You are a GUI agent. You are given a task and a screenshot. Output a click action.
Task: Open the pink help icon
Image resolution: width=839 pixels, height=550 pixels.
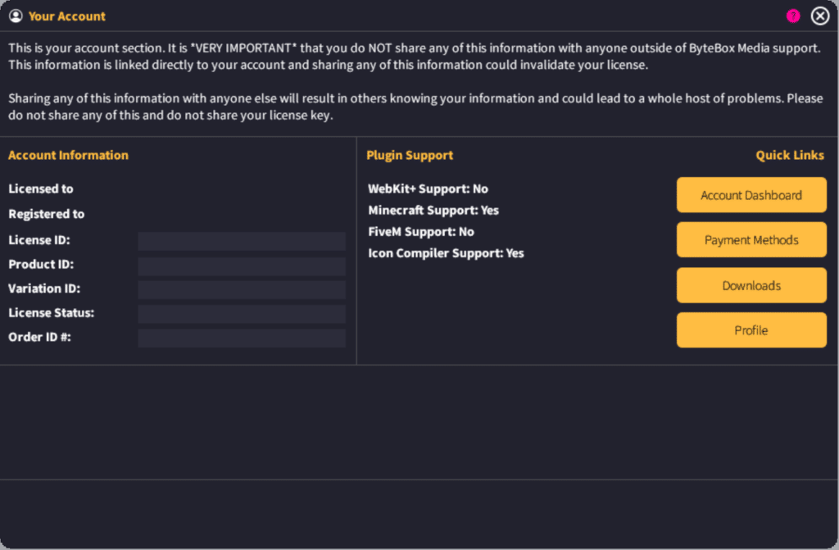click(x=792, y=15)
